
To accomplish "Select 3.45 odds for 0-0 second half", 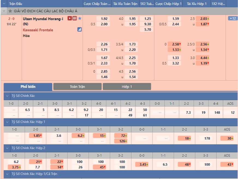I will point(142,164).
